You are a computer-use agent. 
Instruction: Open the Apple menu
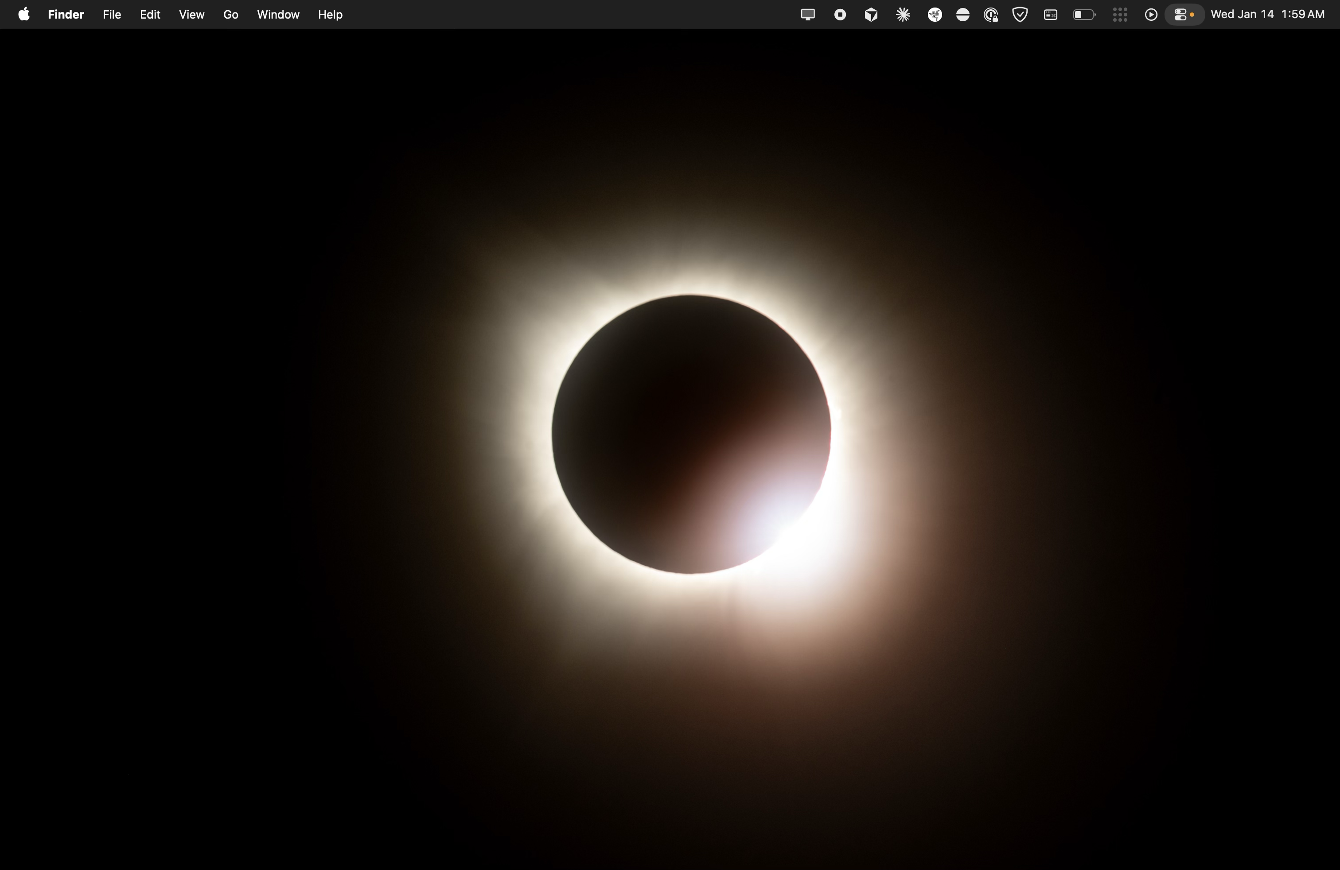(x=23, y=15)
